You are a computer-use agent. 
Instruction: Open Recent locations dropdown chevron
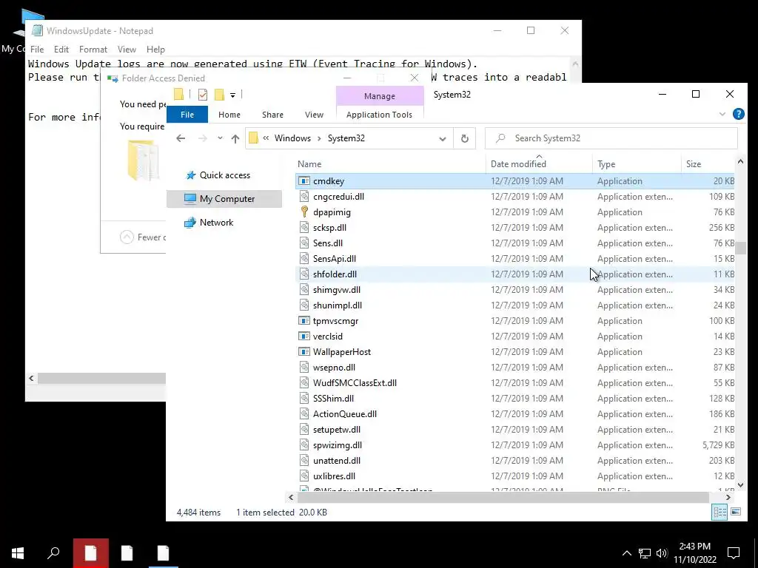point(220,138)
